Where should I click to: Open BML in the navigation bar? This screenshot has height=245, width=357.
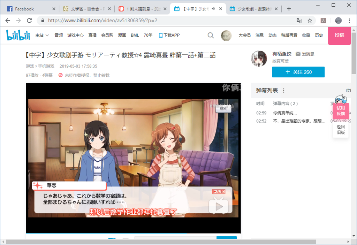[135, 35]
